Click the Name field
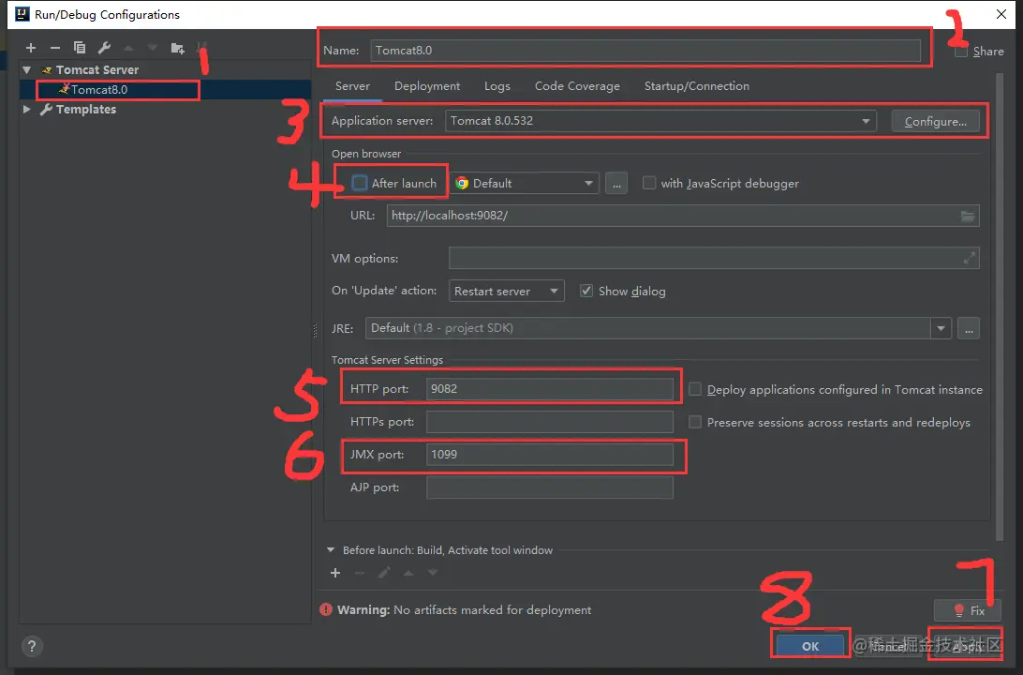The height and width of the screenshot is (675, 1023). click(645, 51)
